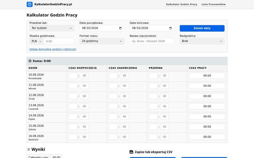The image size is (254, 158).
Task: Open the end date calendar picker icon
Action: tap(170, 28)
